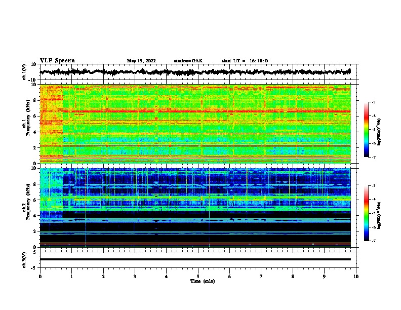Click the ch.2 spectrogram color scale bar

(367, 213)
